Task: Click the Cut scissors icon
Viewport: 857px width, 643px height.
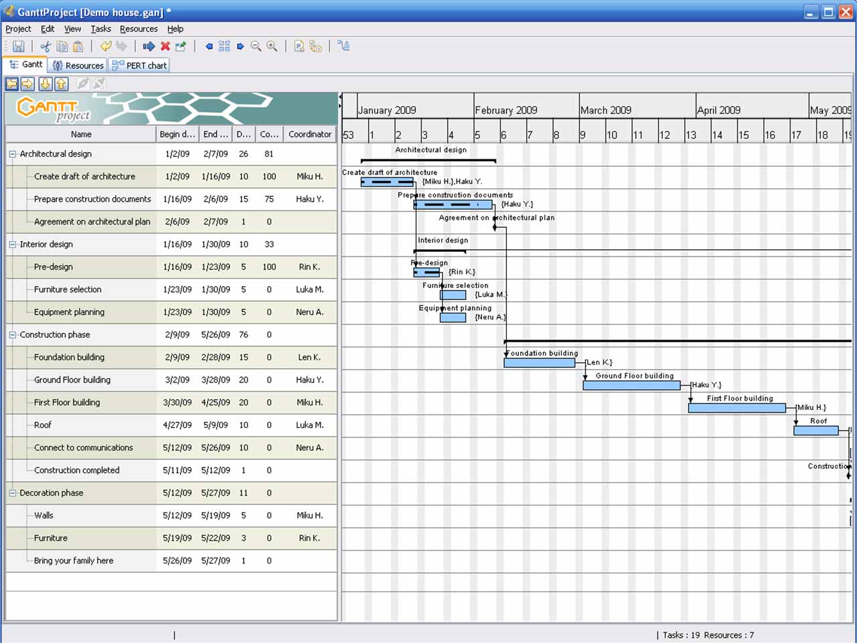Action: [x=46, y=46]
